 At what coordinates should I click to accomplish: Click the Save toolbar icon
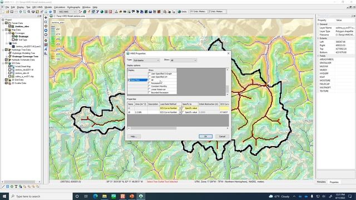pos(12,12)
